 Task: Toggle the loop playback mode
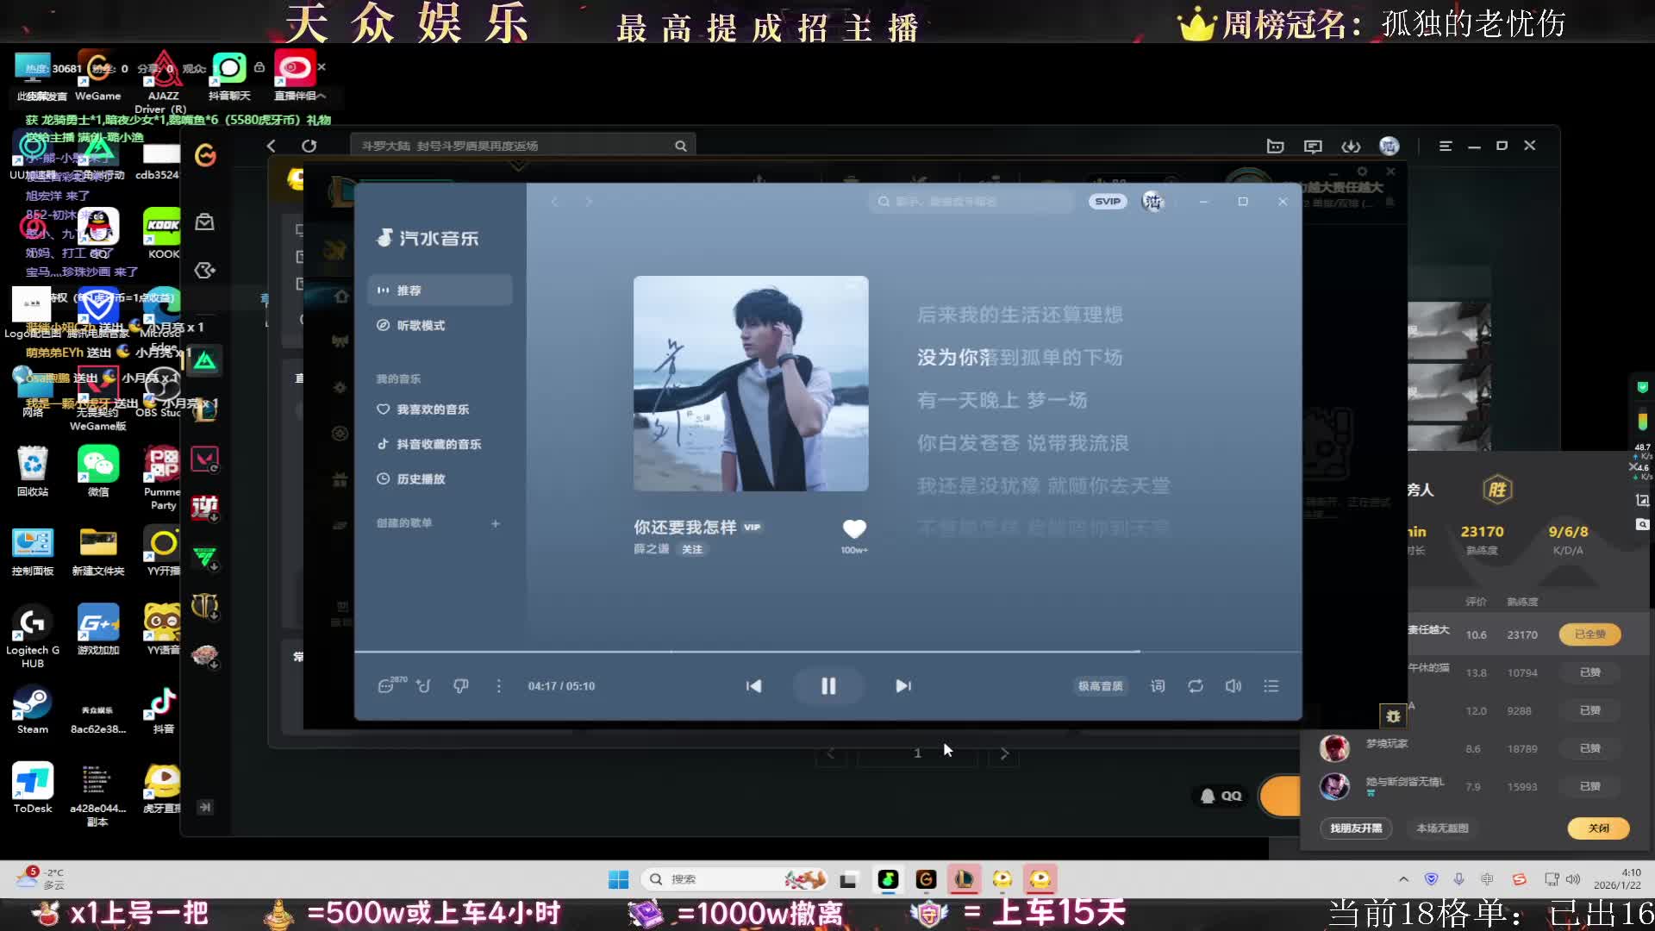click(1196, 686)
